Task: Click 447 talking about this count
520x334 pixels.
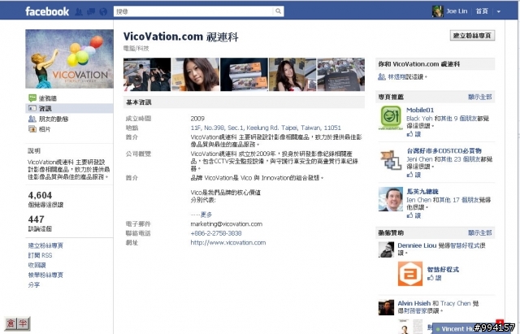Action: coord(36,219)
